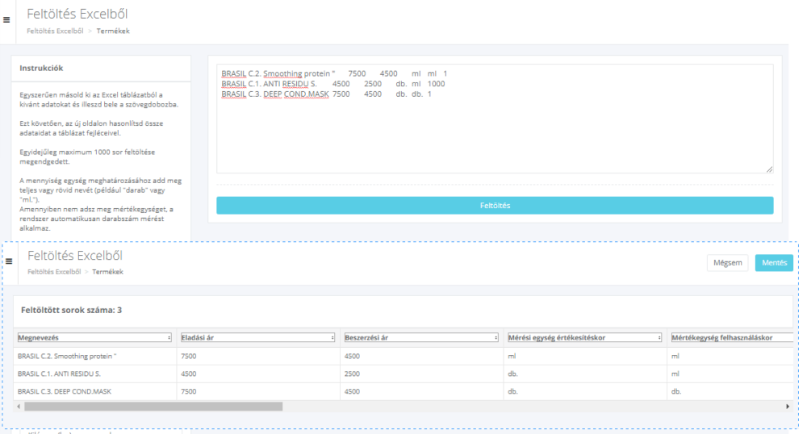This screenshot has height=434, width=807.
Task: Click the table's horizontal scrollbar thumb
Action: click(x=153, y=406)
